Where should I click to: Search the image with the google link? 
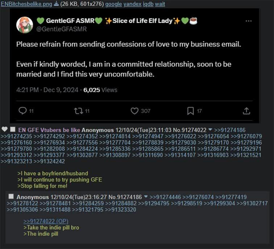[x=113, y=4]
